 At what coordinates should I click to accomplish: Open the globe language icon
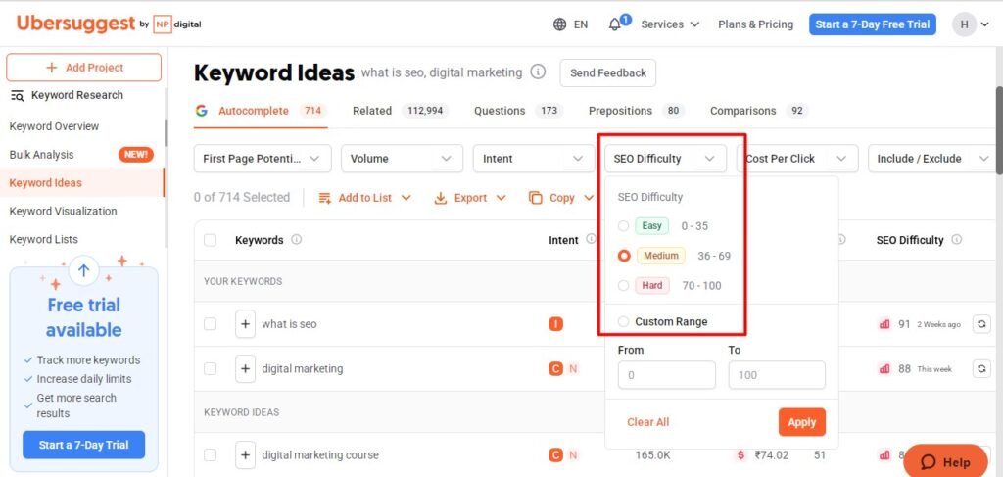click(x=559, y=24)
